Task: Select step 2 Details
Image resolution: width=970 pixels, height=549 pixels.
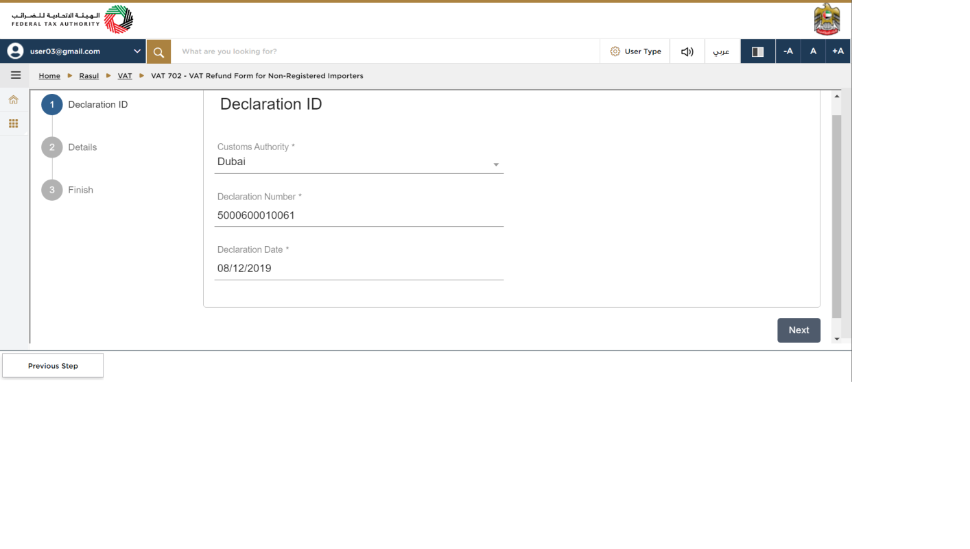Action: click(69, 147)
